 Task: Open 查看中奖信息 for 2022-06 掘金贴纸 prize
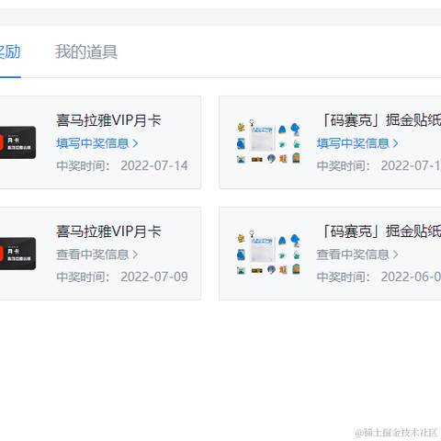coord(357,254)
